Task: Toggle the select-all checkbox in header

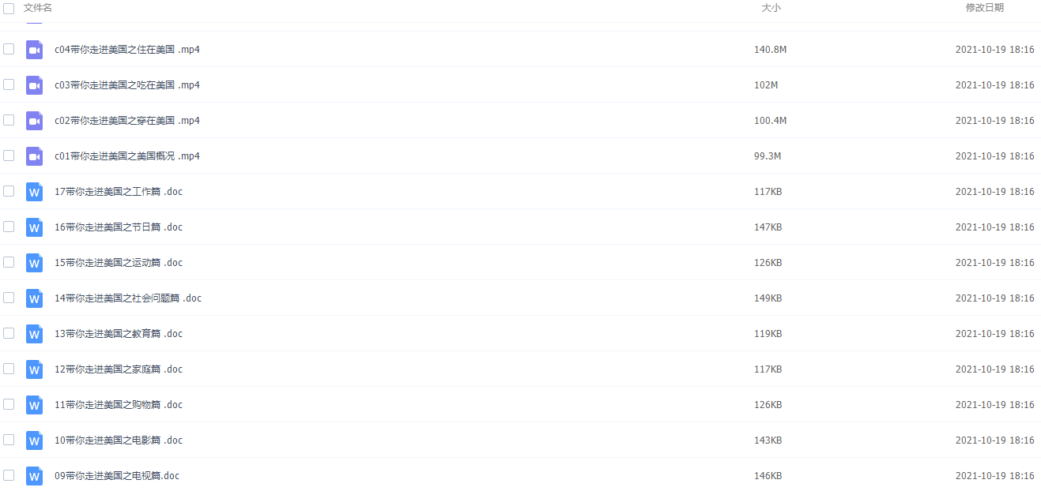Action: [9, 8]
